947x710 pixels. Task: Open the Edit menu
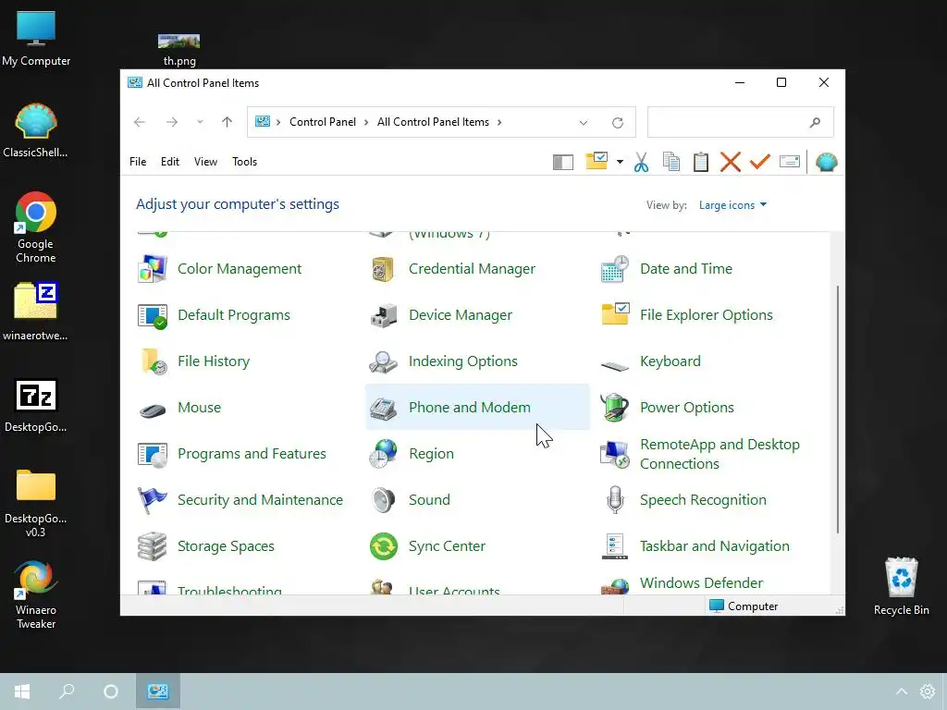(170, 162)
